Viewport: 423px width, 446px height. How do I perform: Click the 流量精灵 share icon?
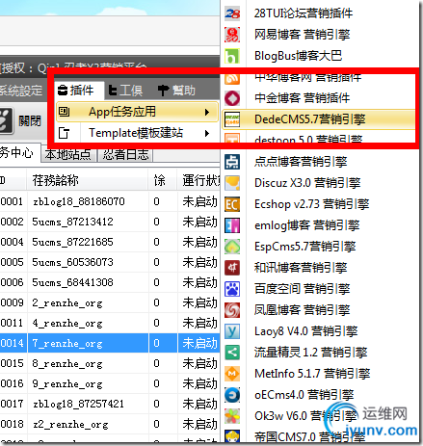(x=232, y=353)
